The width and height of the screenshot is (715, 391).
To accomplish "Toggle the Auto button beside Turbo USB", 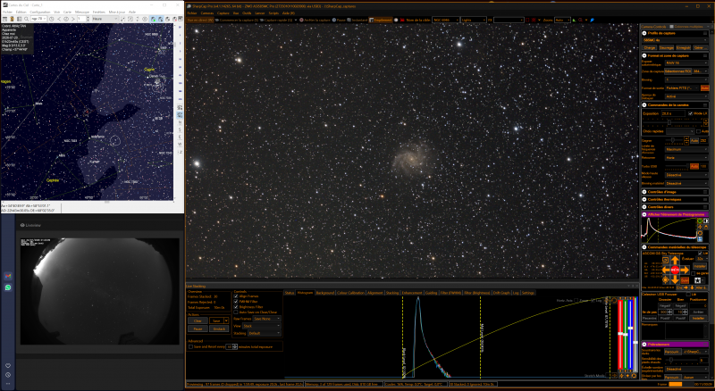I will coord(694,166).
